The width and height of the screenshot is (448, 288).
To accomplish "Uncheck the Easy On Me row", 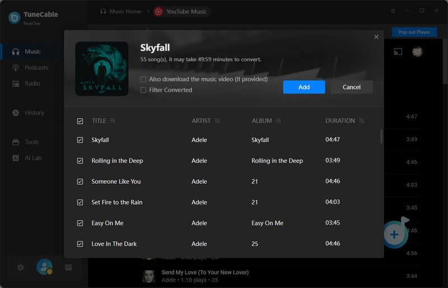I will (x=80, y=223).
